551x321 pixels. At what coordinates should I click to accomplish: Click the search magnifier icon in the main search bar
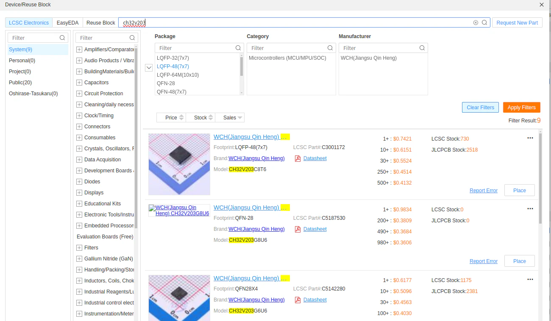(484, 23)
